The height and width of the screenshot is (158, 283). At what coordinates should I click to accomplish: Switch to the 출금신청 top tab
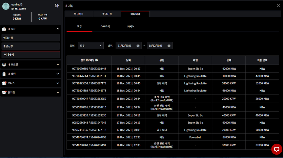click(x=107, y=14)
